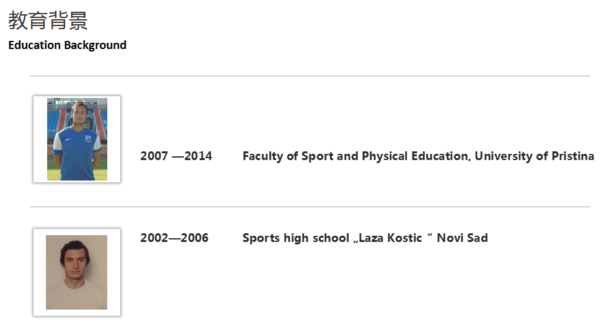This screenshot has width=606, height=335.
Task: Open the photo of player in blue jersey
Action: click(77, 139)
